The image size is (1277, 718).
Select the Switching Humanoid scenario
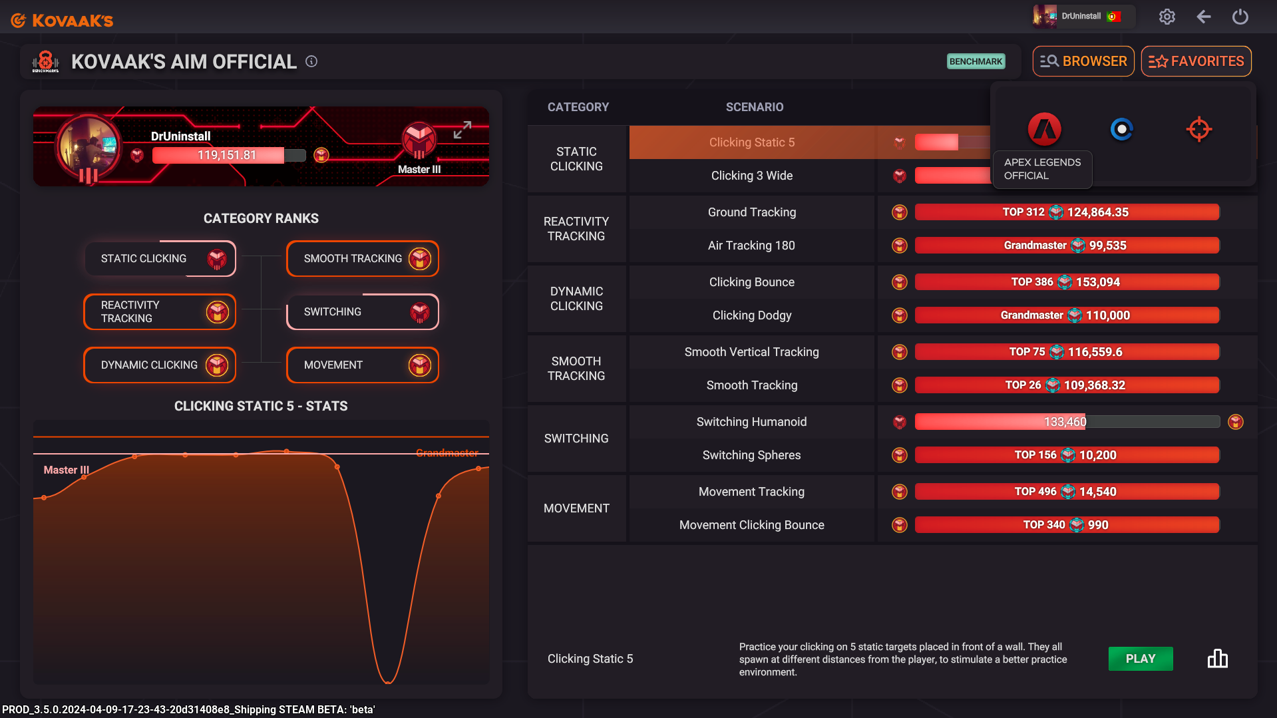[752, 422]
